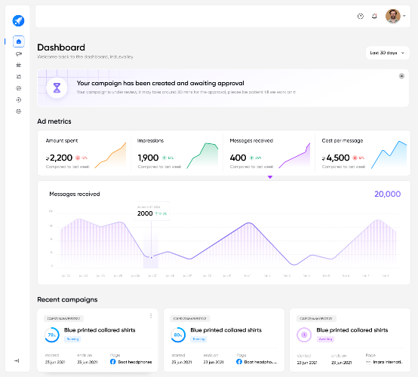Select the Messages received metric card
Viewport: 418px width, 377px height.
pos(269,153)
